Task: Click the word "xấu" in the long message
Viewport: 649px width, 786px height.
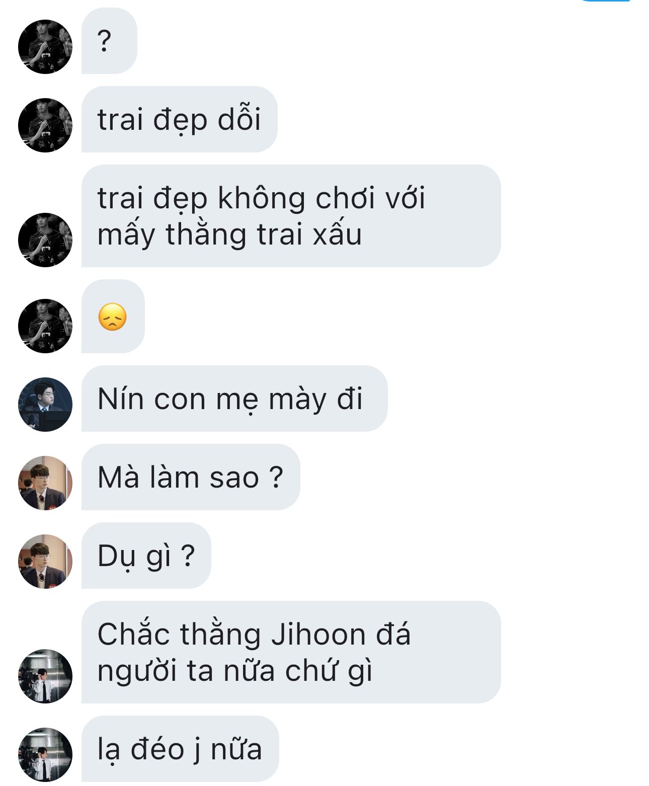Action: tap(337, 234)
